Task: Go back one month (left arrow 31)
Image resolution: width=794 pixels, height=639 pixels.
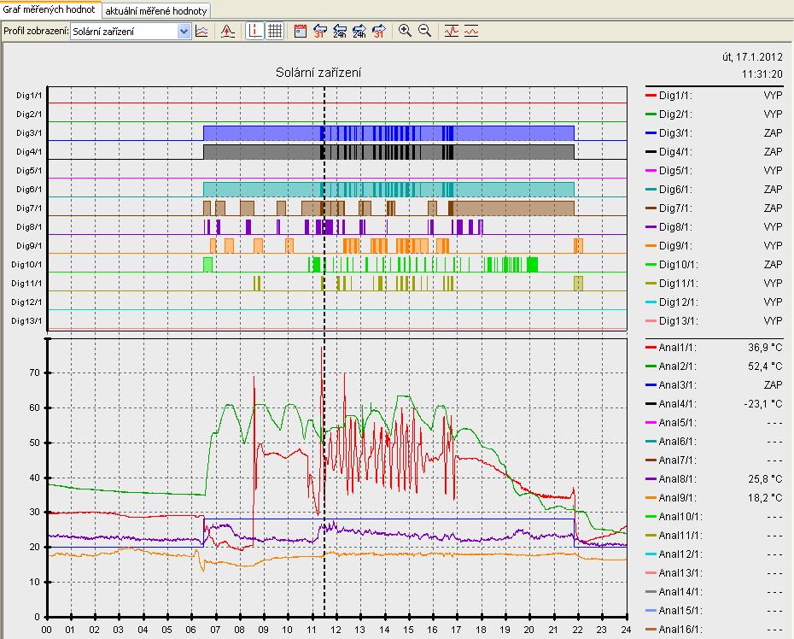Action: pyautogui.click(x=319, y=32)
